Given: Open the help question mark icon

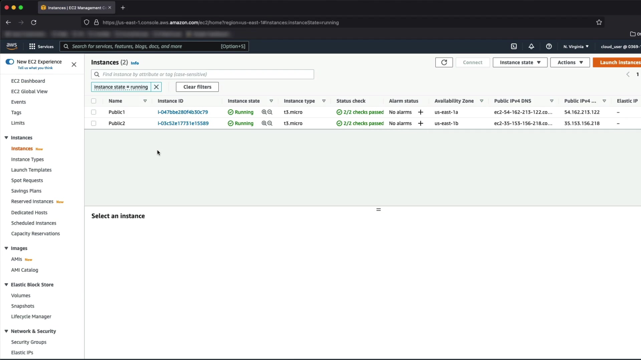Looking at the screenshot, I should click(x=549, y=46).
